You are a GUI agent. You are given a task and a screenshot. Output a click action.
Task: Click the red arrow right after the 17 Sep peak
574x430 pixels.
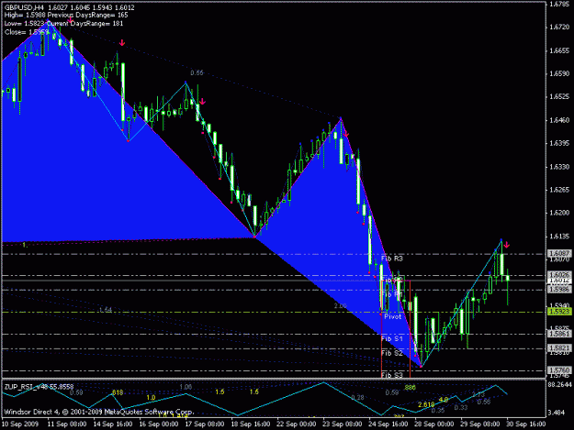point(202,101)
